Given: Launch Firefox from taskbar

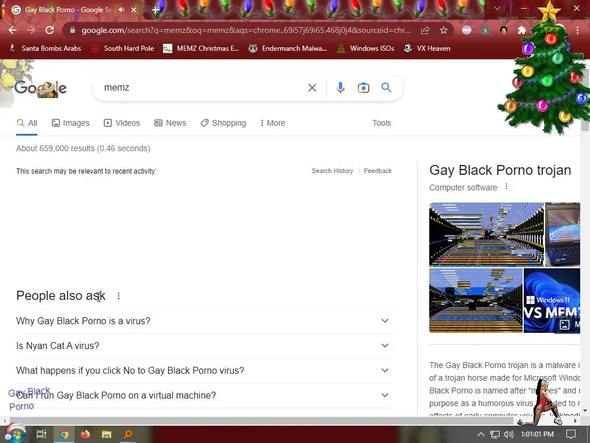Looking at the screenshot, I should click(x=85, y=434).
